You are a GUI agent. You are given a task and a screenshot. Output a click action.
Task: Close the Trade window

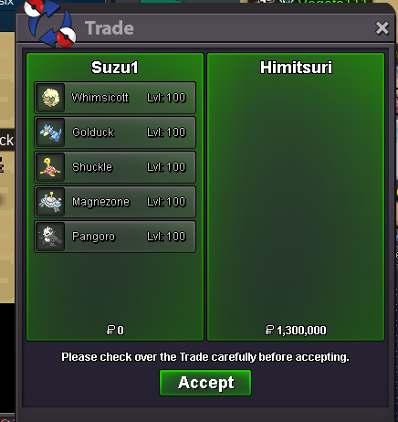[x=382, y=28]
